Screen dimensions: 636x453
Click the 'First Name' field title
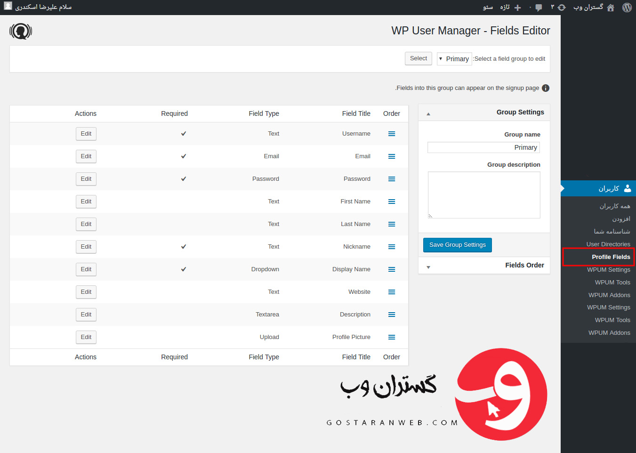click(355, 202)
